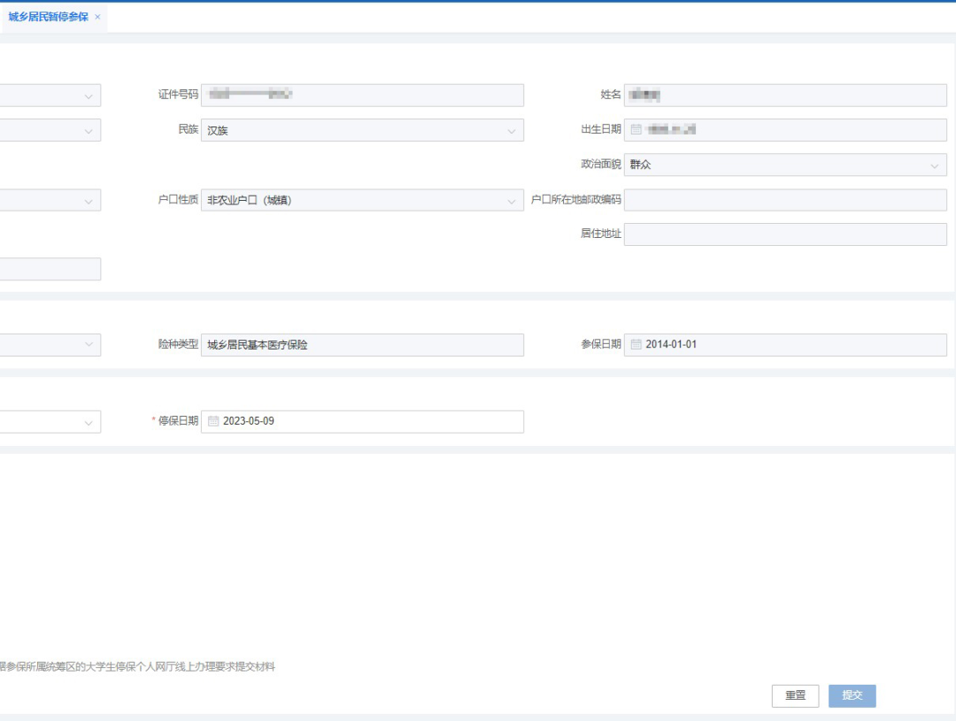Click the 提交 submit button
Screen dimensions: 956x721
pos(852,695)
